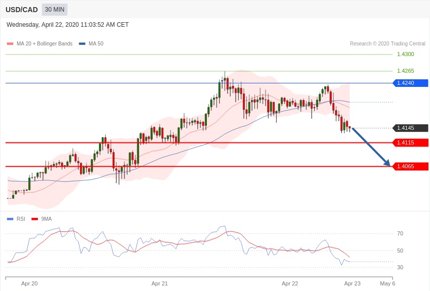Image resolution: width=430 pixels, height=291 pixels.
Task: Click the 1.4300 resistance level label
Action: [405, 54]
